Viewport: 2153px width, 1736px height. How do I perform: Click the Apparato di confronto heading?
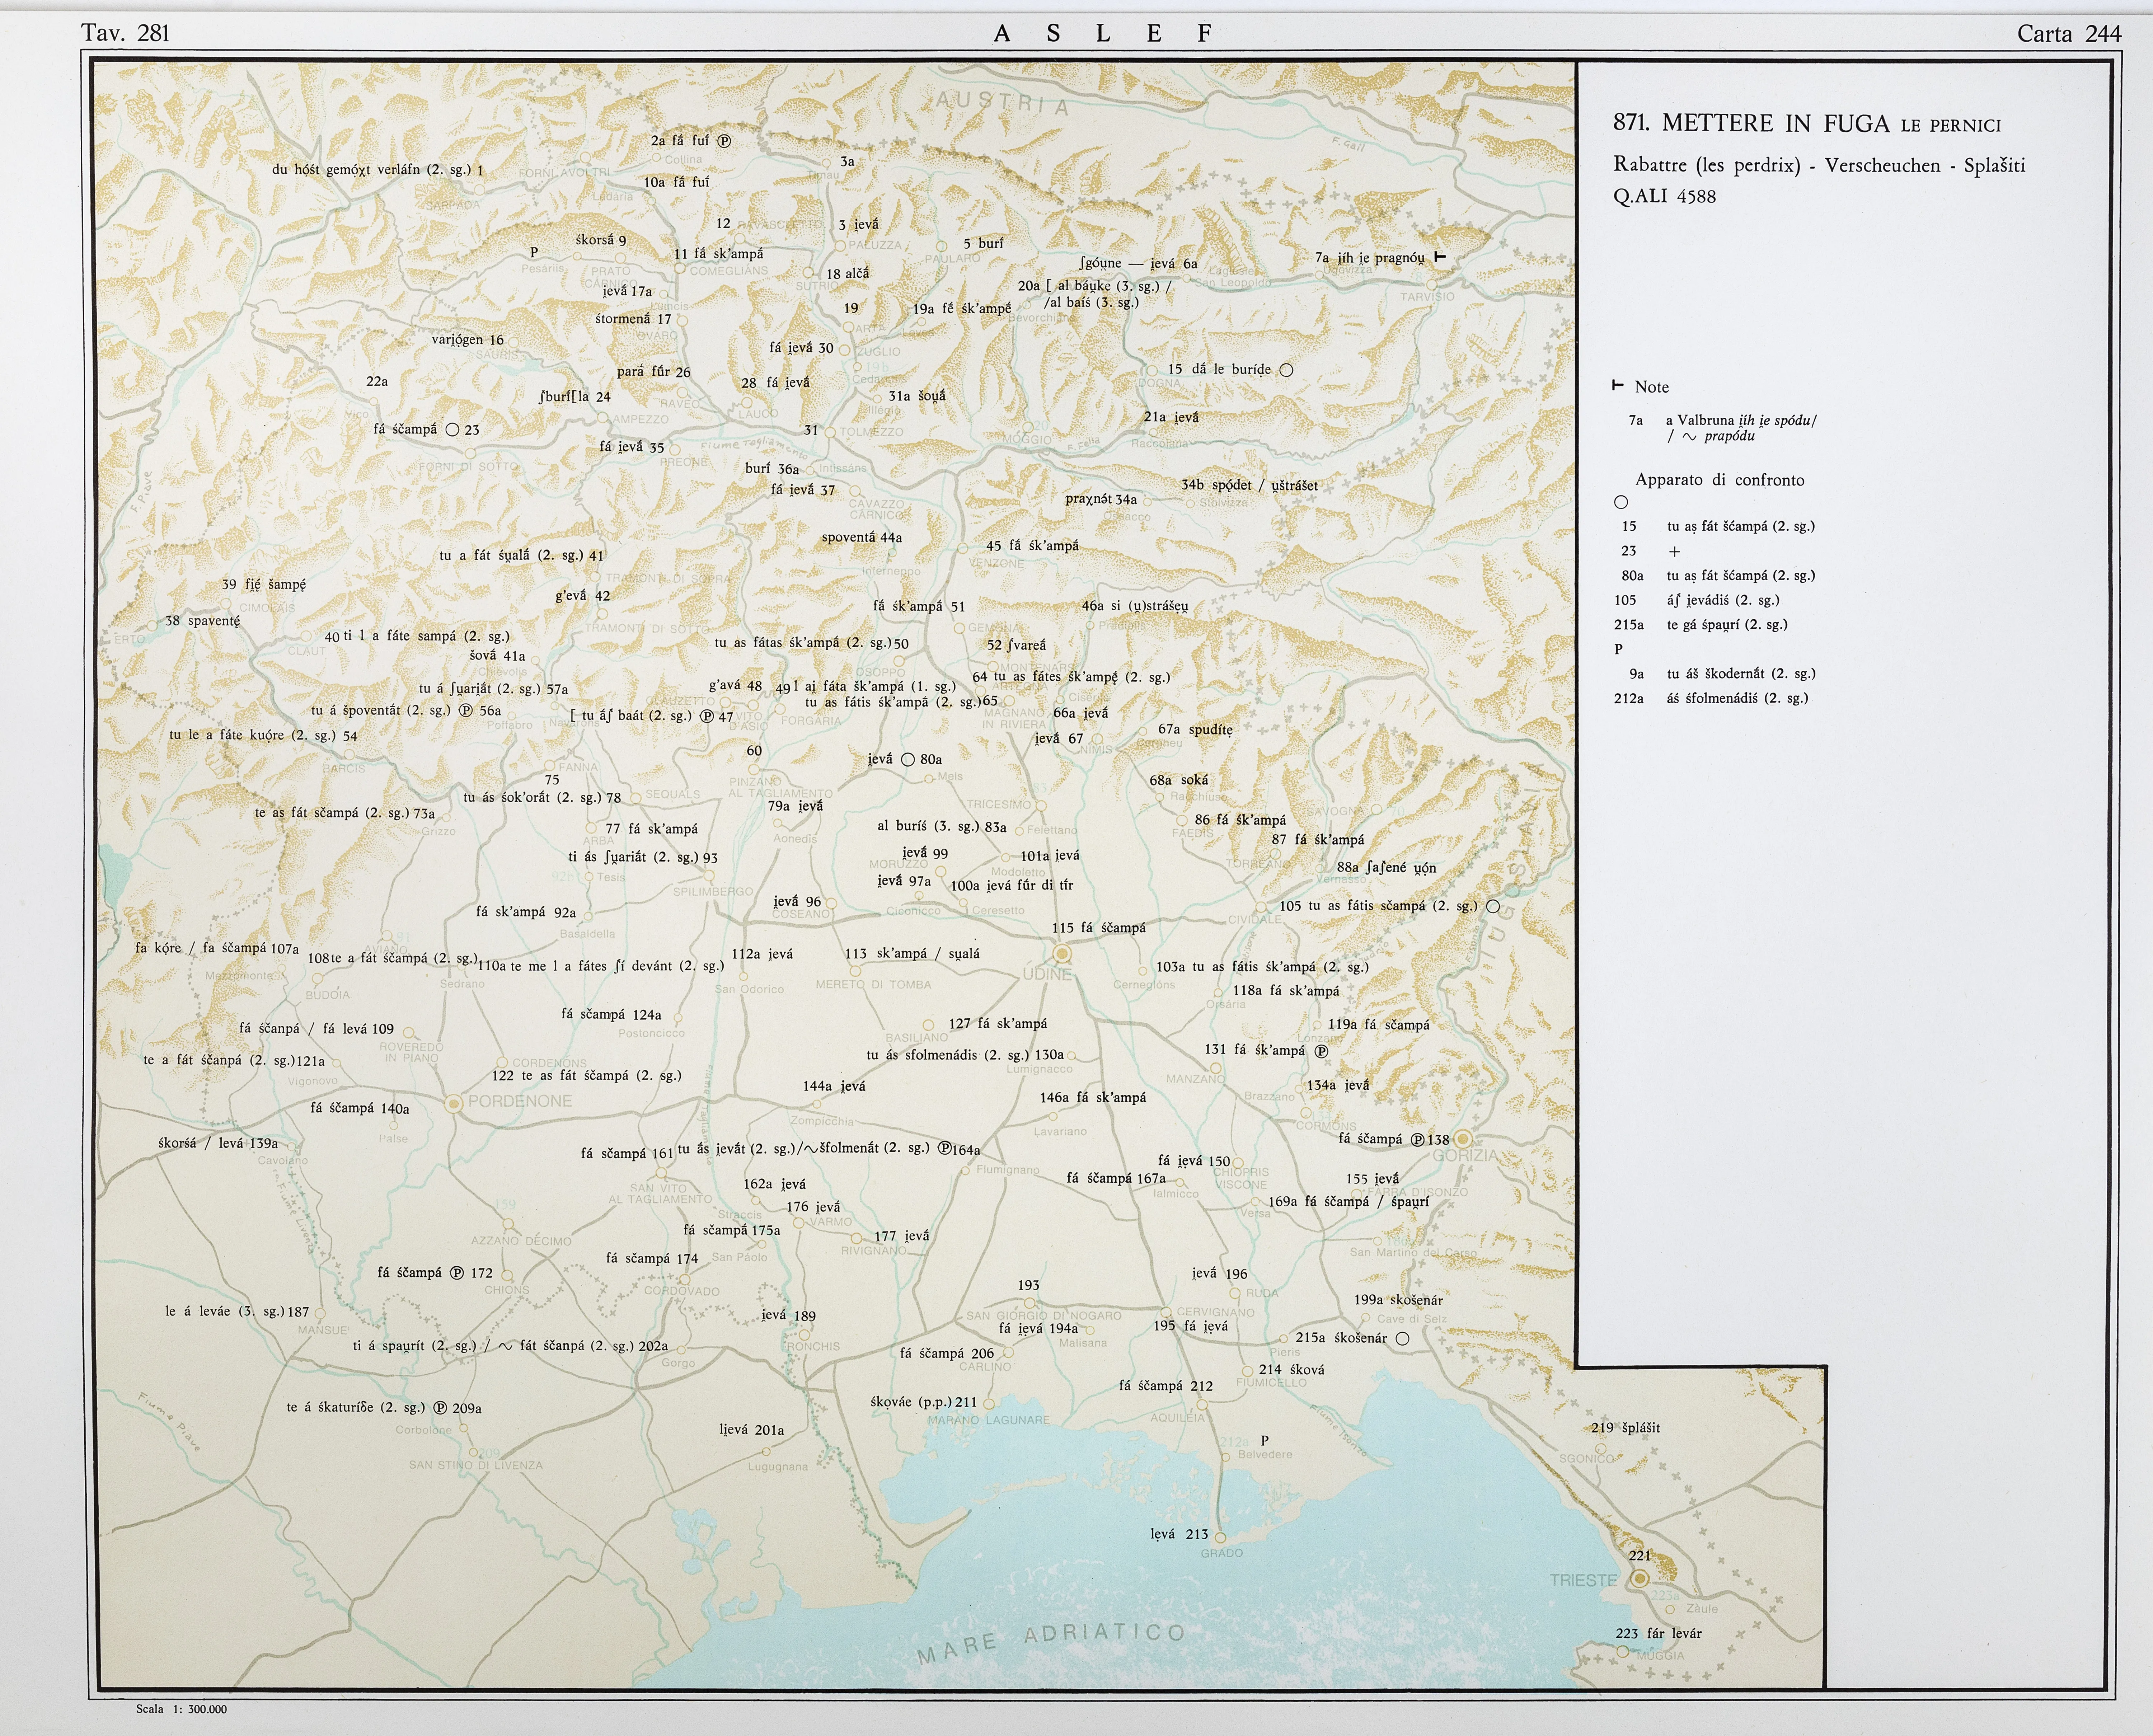pos(1719,480)
